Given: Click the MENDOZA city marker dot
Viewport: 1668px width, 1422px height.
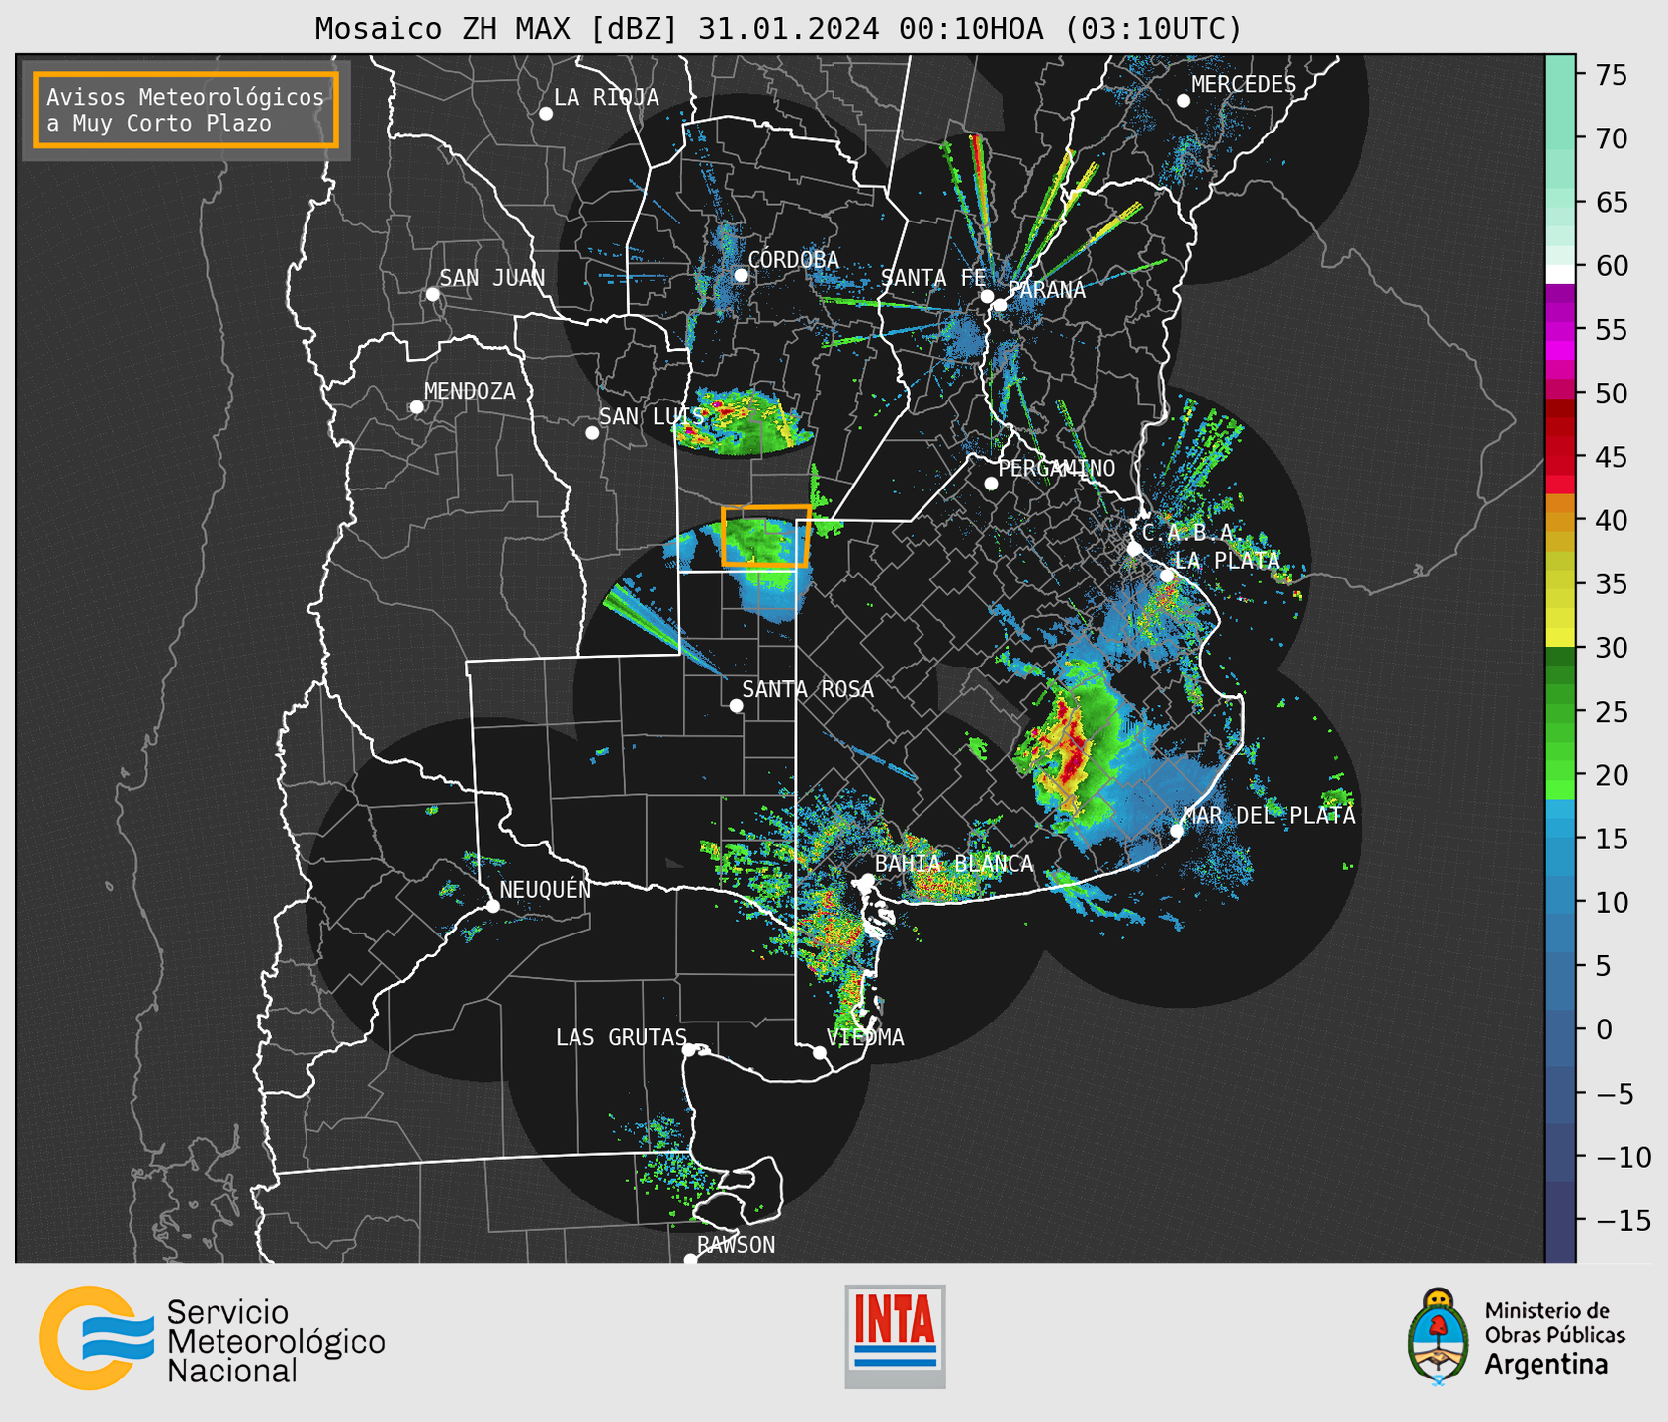Looking at the screenshot, I should (x=416, y=407).
